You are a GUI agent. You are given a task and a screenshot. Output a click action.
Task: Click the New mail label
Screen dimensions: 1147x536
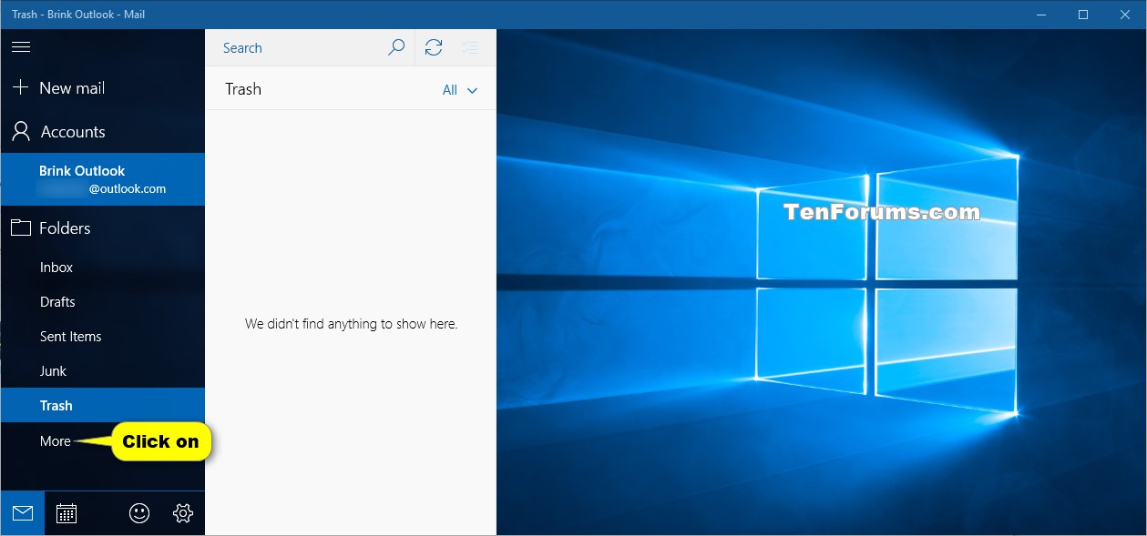pyautogui.click(x=72, y=88)
